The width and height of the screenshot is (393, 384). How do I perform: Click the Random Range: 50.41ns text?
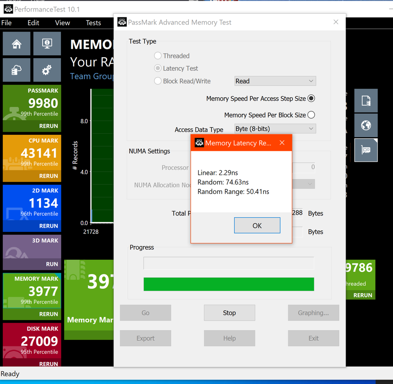tap(233, 192)
